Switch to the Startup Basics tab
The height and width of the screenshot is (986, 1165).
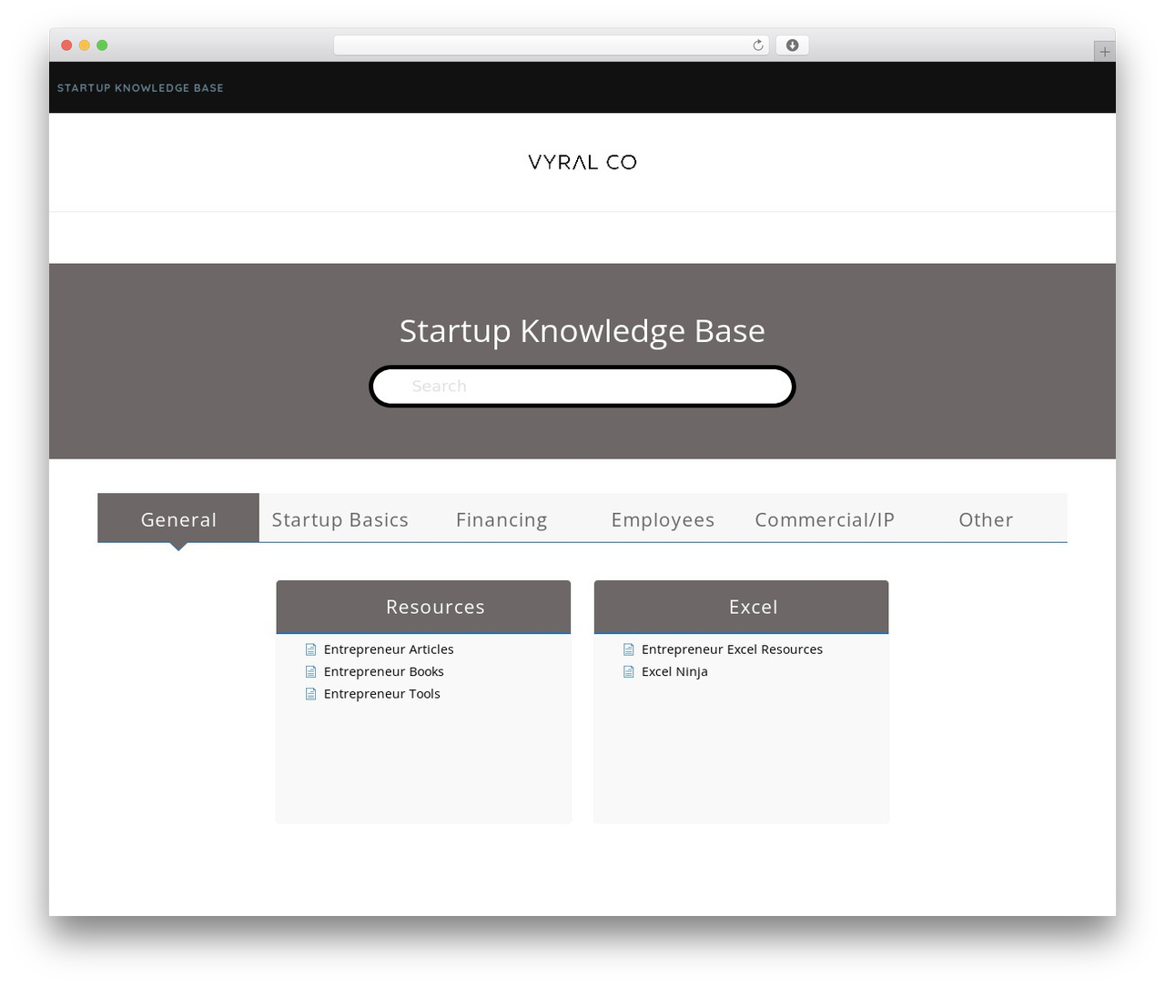(340, 518)
